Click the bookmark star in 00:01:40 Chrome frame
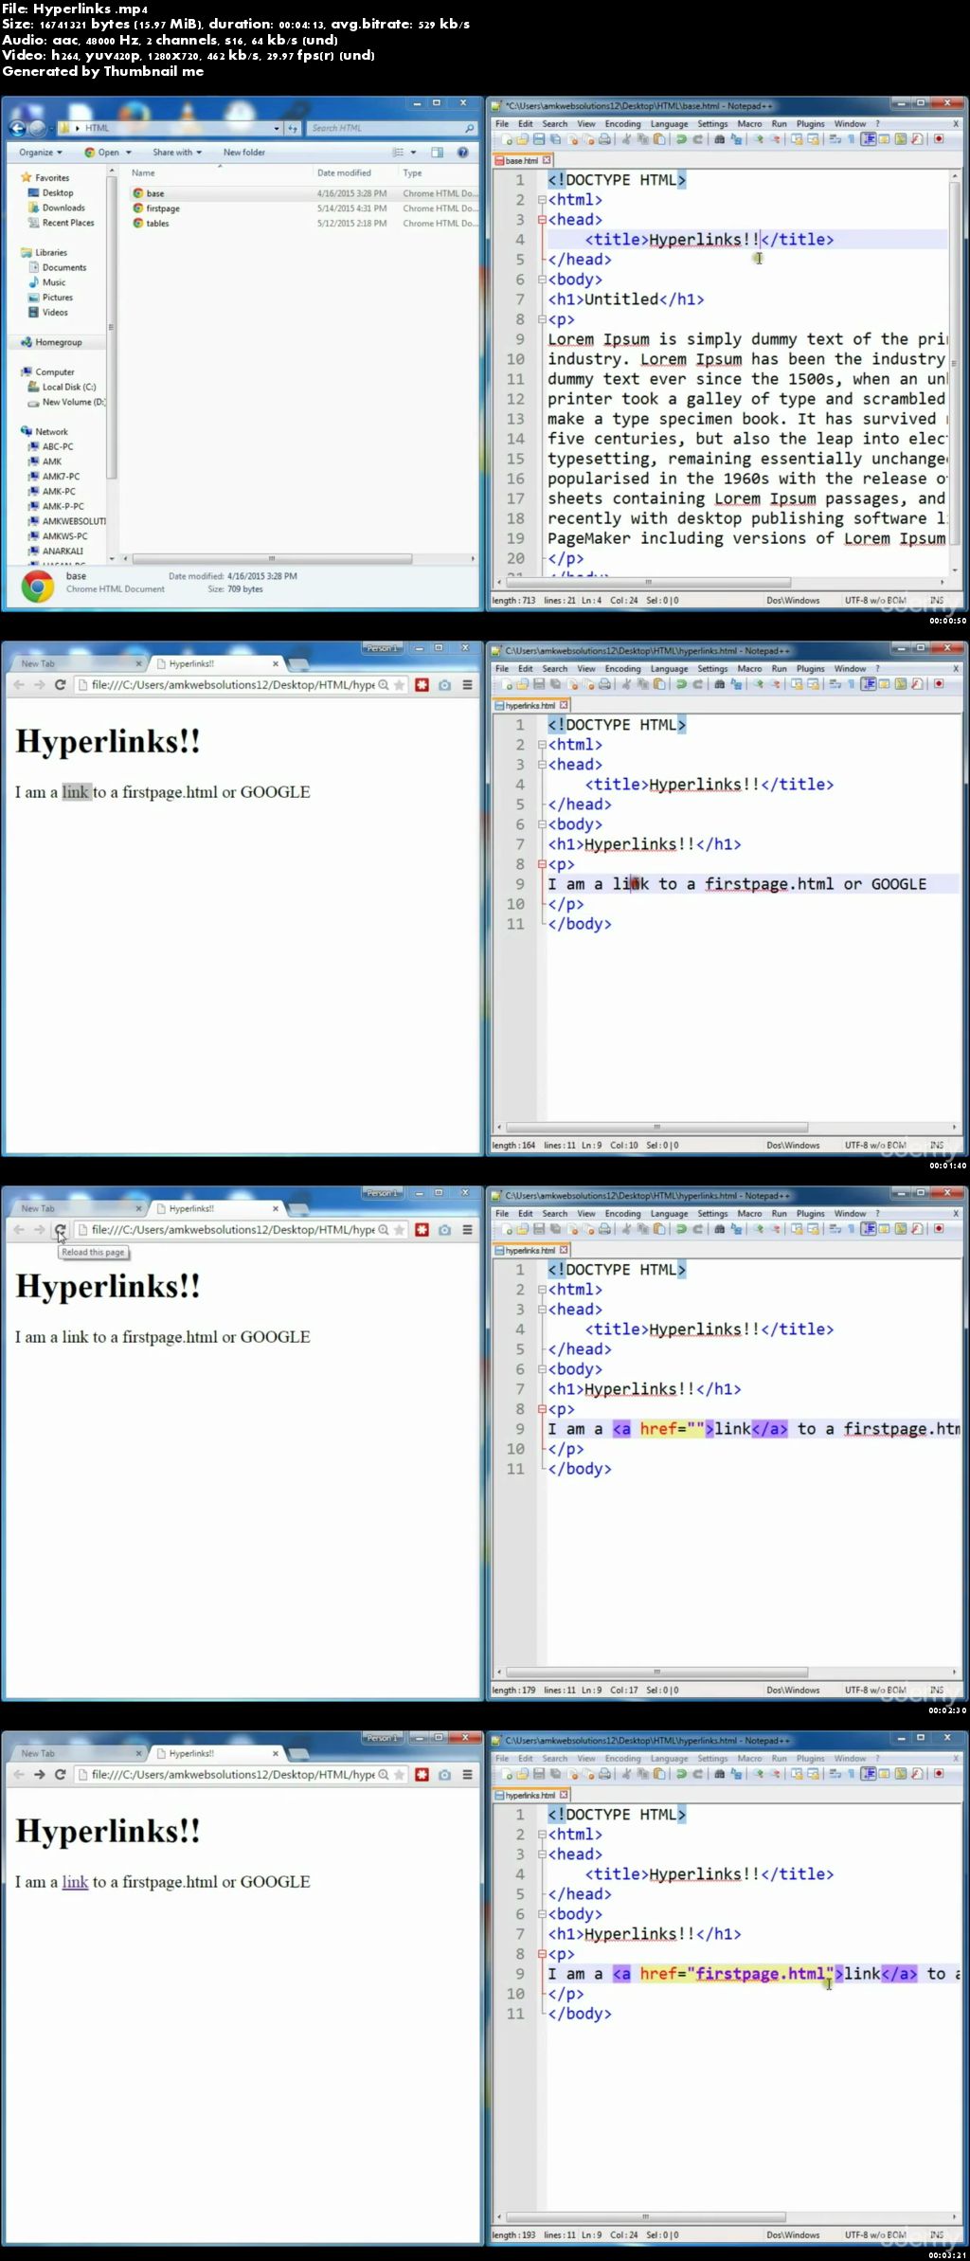 pos(400,685)
